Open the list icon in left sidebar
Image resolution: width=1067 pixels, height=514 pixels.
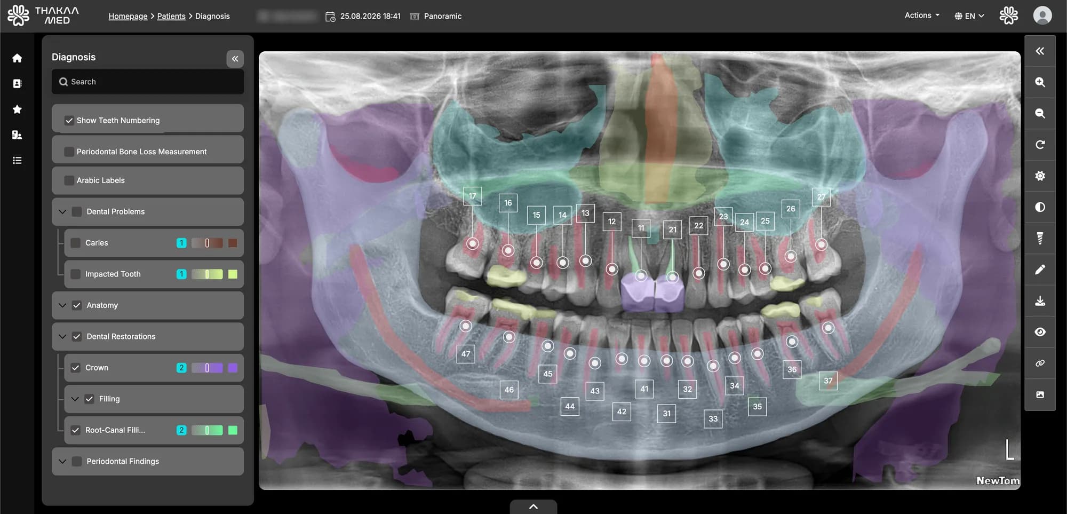[17, 161]
